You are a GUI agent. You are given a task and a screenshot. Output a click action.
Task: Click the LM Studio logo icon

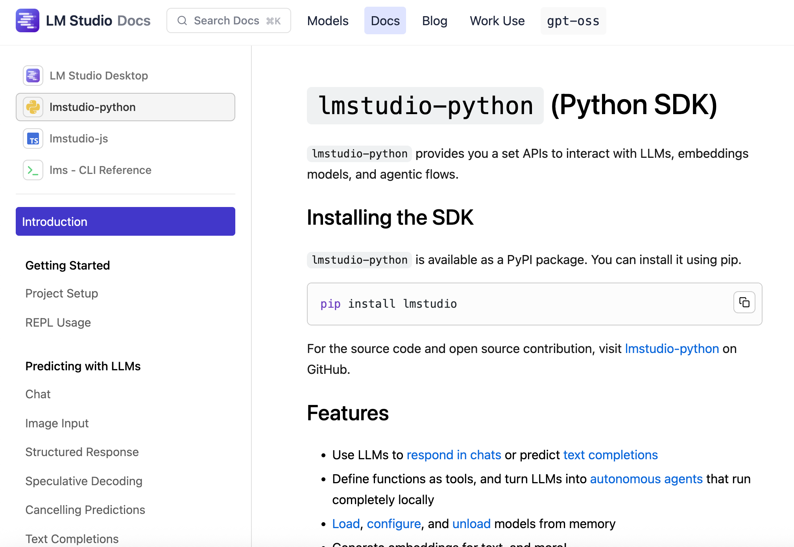point(28,20)
